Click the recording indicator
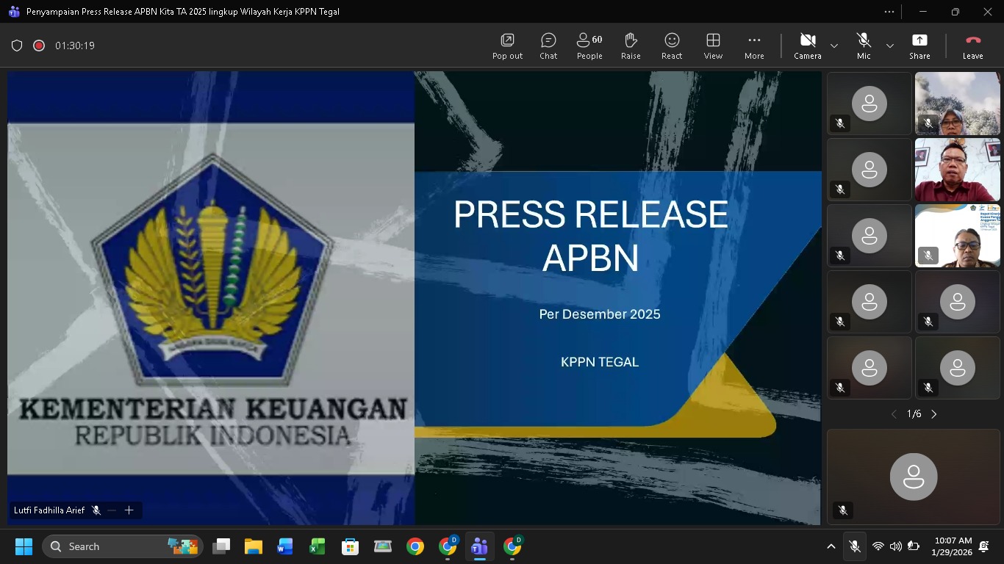This screenshot has height=564, width=1004. [40, 45]
